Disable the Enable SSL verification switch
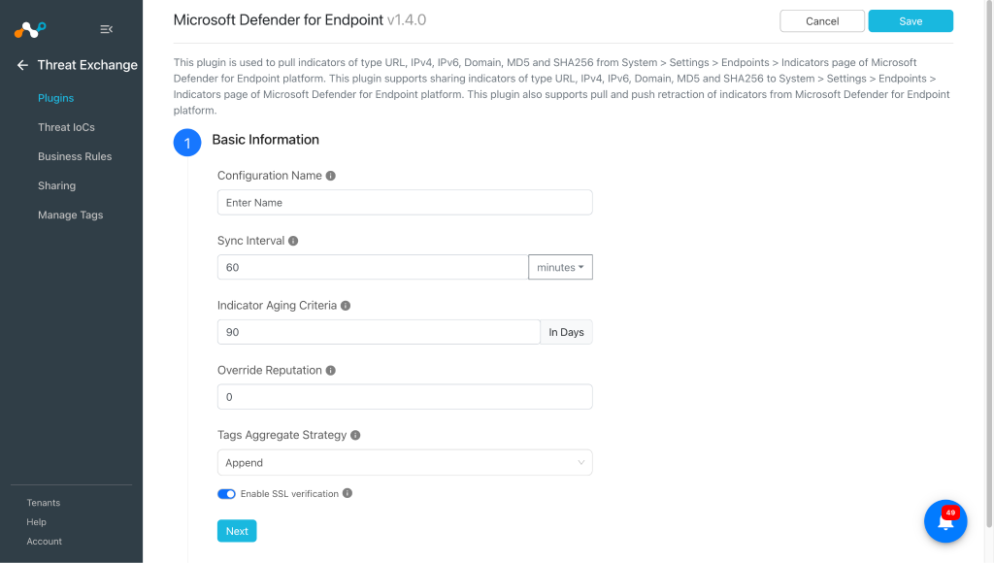994x563 pixels. 226,494
